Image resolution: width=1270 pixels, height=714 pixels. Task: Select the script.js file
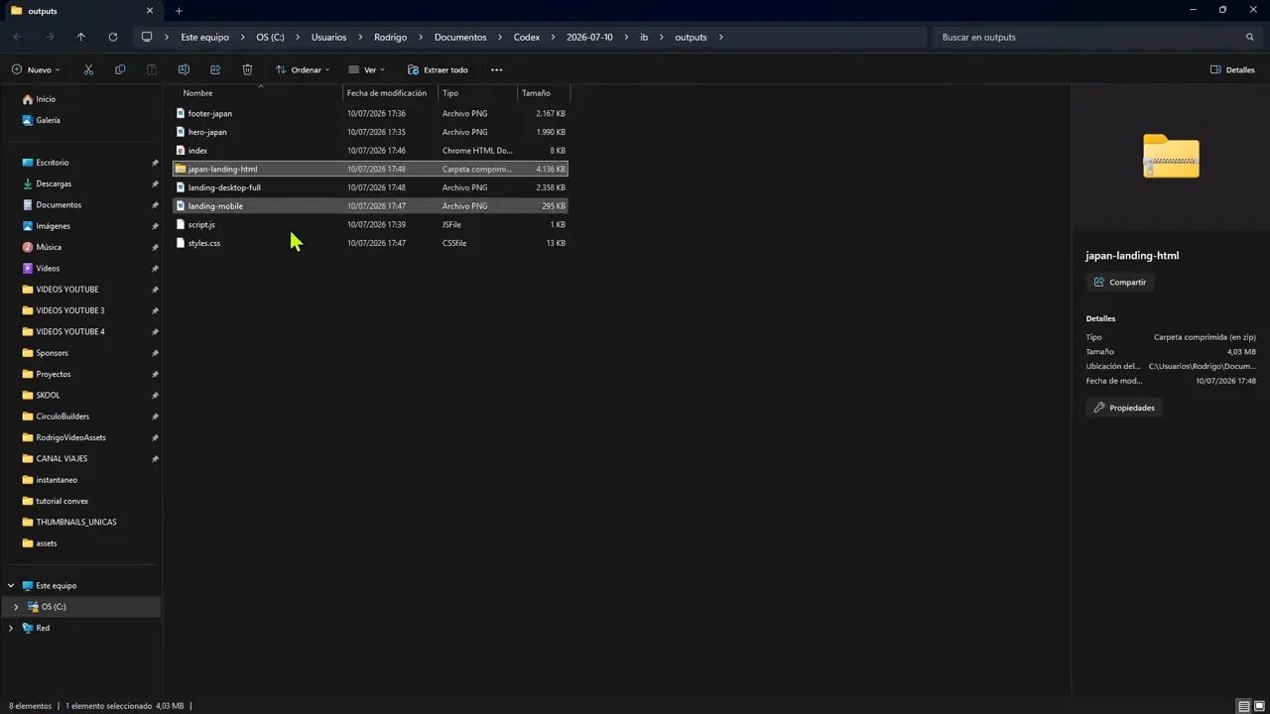click(x=370, y=224)
